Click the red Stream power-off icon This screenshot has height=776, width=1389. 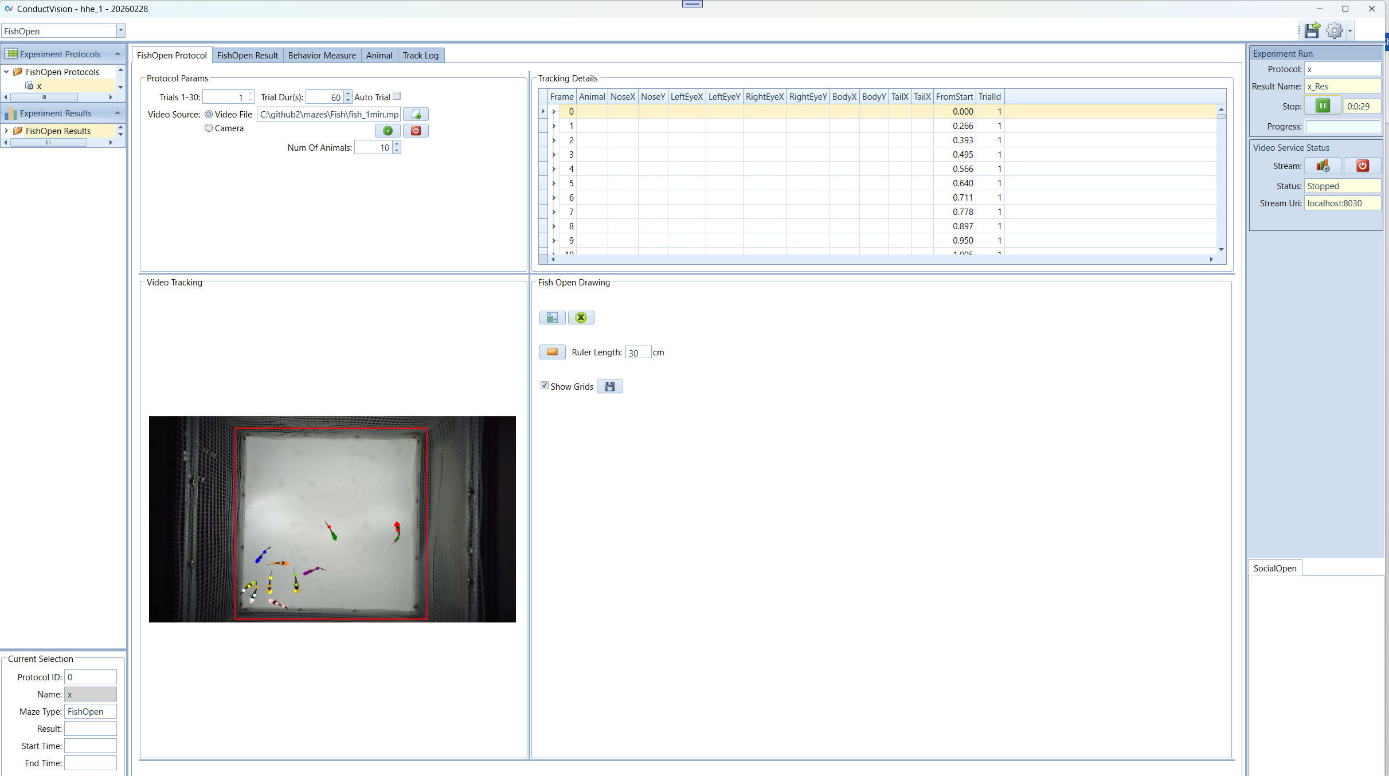tap(1362, 166)
